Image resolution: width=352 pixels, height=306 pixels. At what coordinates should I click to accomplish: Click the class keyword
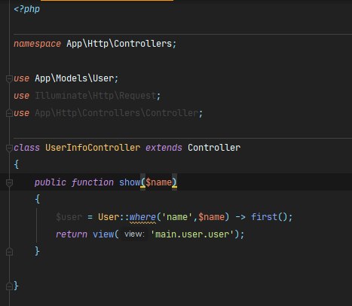point(26,148)
